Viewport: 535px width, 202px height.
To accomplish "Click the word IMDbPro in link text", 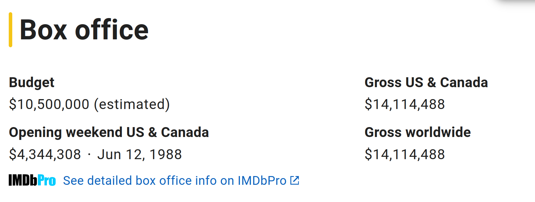I will click(262, 180).
